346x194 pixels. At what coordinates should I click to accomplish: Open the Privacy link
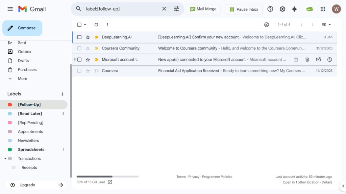(194, 176)
